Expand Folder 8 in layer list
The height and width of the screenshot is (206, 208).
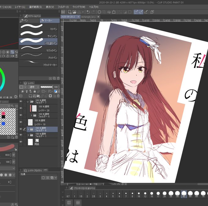pos(28,129)
